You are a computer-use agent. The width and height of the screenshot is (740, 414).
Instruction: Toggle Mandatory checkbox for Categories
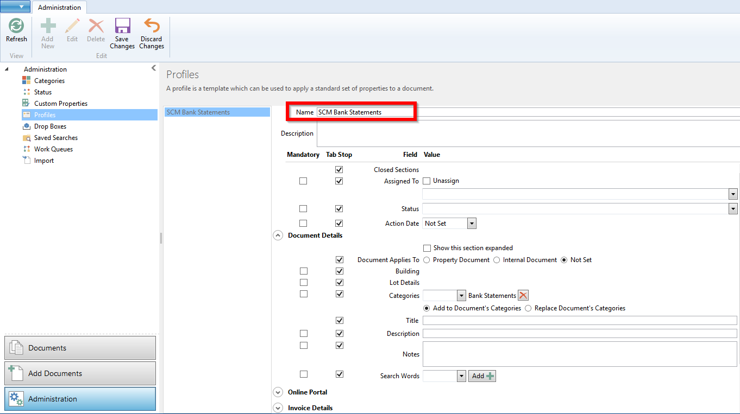(304, 294)
